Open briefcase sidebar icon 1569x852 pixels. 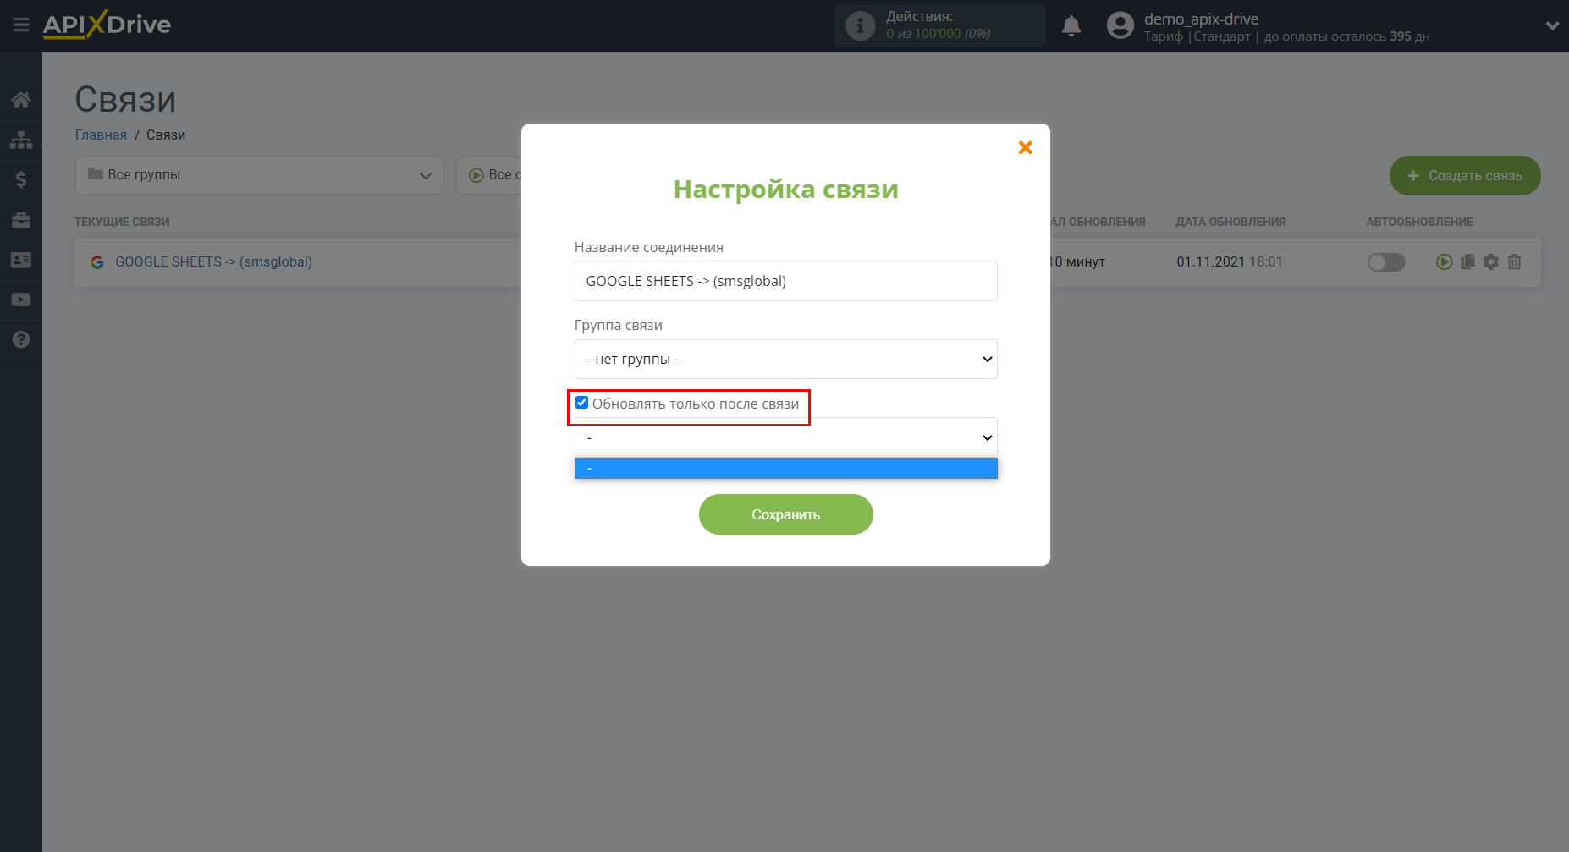click(x=21, y=220)
